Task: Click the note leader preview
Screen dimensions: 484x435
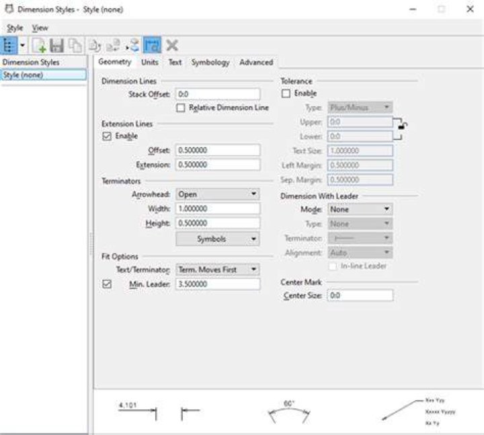Action: click(x=418, y=411)
